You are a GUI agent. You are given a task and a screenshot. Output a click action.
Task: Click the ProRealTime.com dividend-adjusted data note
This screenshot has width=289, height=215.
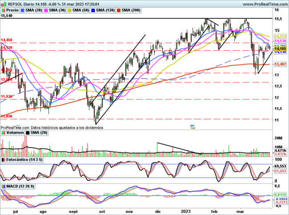click(52, 127)
